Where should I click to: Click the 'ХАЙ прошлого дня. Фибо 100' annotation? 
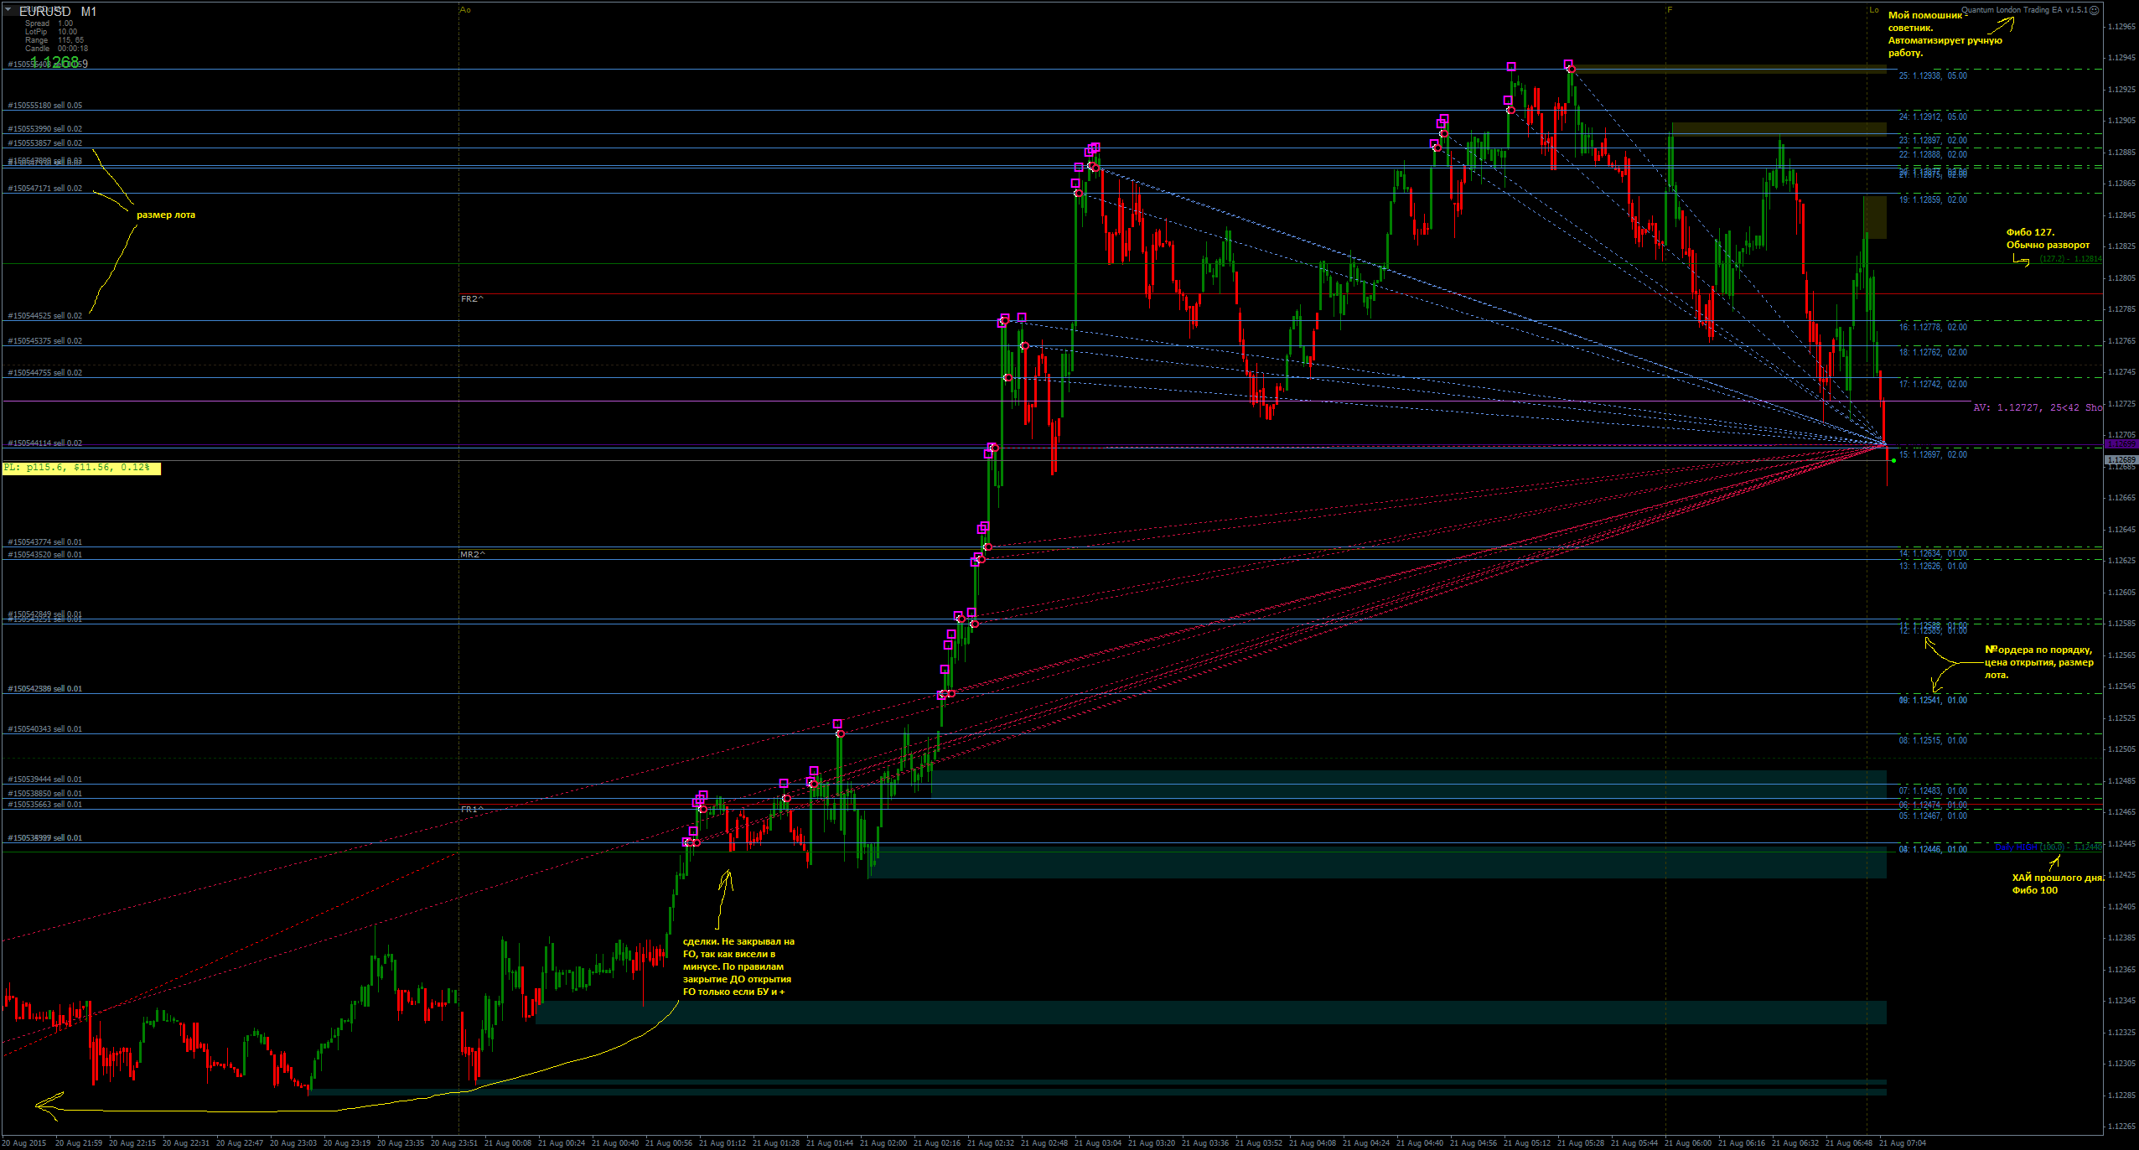2058,884
